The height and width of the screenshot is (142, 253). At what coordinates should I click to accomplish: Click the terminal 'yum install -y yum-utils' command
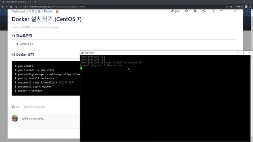point(124,62)
